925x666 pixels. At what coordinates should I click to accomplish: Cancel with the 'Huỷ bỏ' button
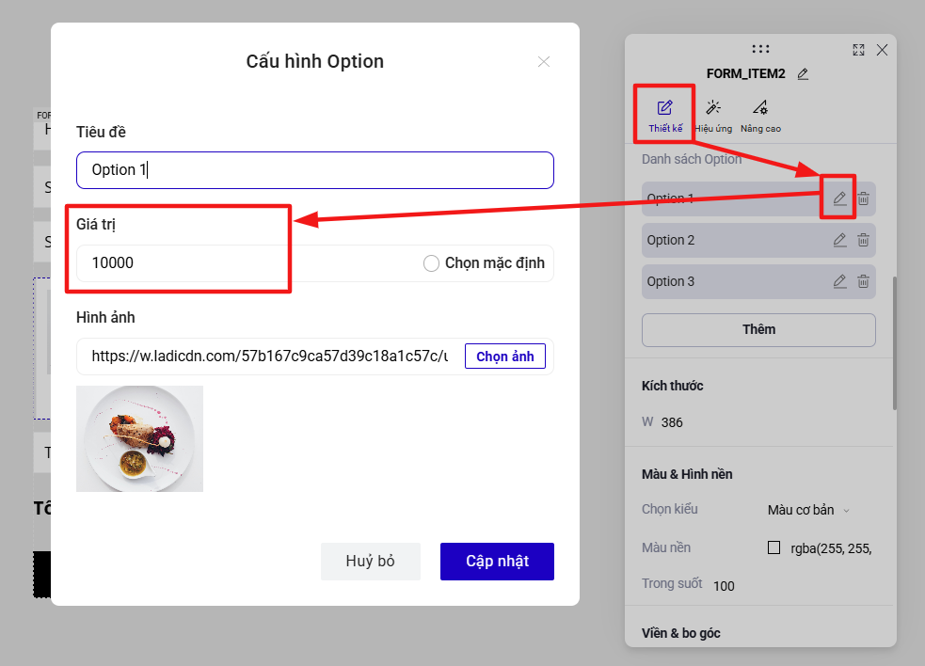click(371, 561)
